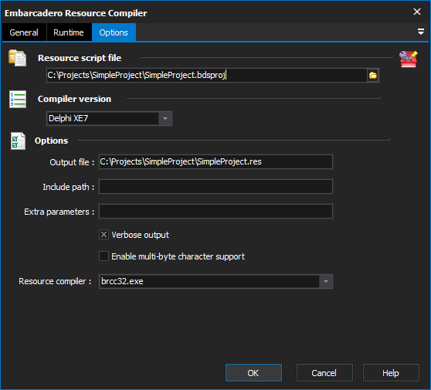Click the 'Extra parameters :' label

click(59, 212)
